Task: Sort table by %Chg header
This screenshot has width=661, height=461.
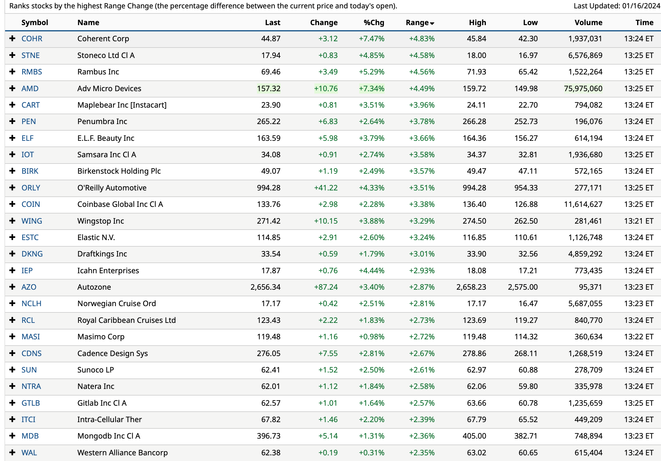Action: [x=374, y=23]
